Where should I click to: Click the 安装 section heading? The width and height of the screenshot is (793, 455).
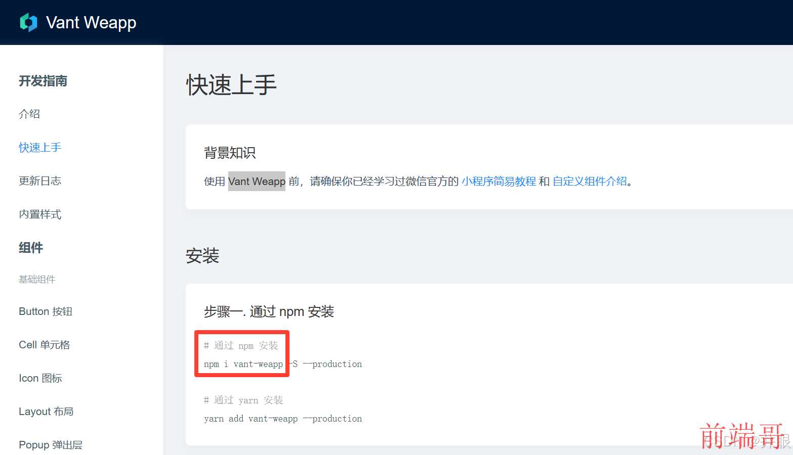click(202, 256)
